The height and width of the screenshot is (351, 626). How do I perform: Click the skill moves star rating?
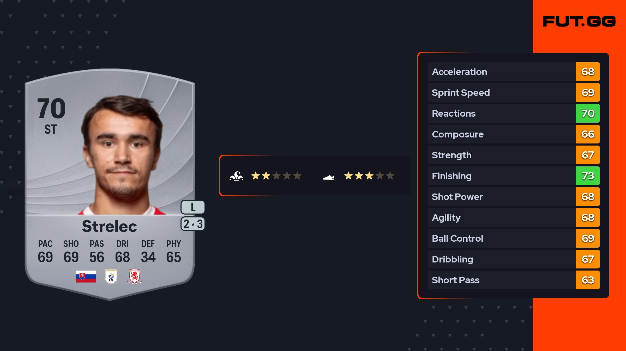pyautogui.click(x=276, y=176)
